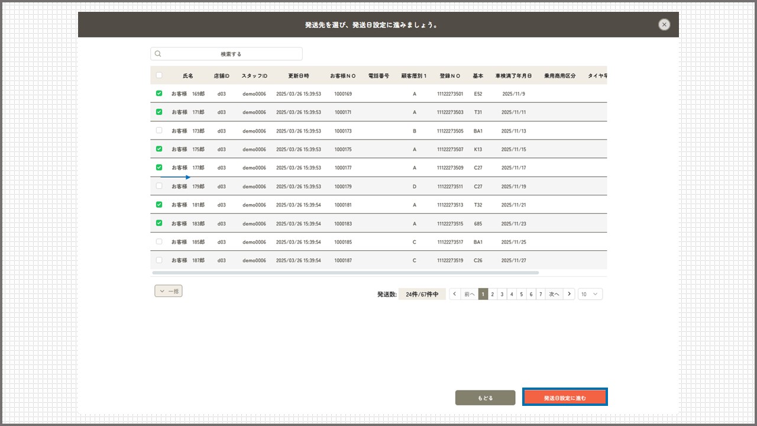Go to next page with right chevron

click(x=569, y=294)
